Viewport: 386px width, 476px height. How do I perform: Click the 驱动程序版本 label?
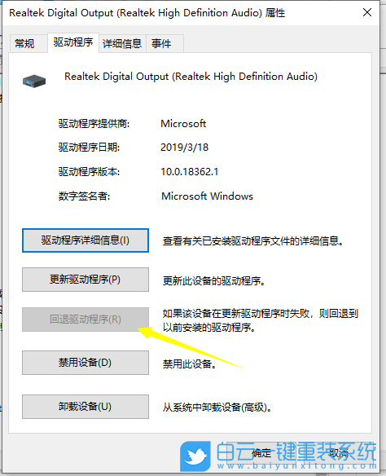coord(89,172)
